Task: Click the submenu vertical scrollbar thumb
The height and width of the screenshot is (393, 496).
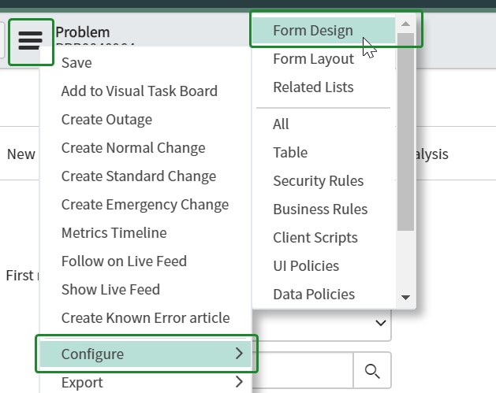Action: click(x=405, y=132)
